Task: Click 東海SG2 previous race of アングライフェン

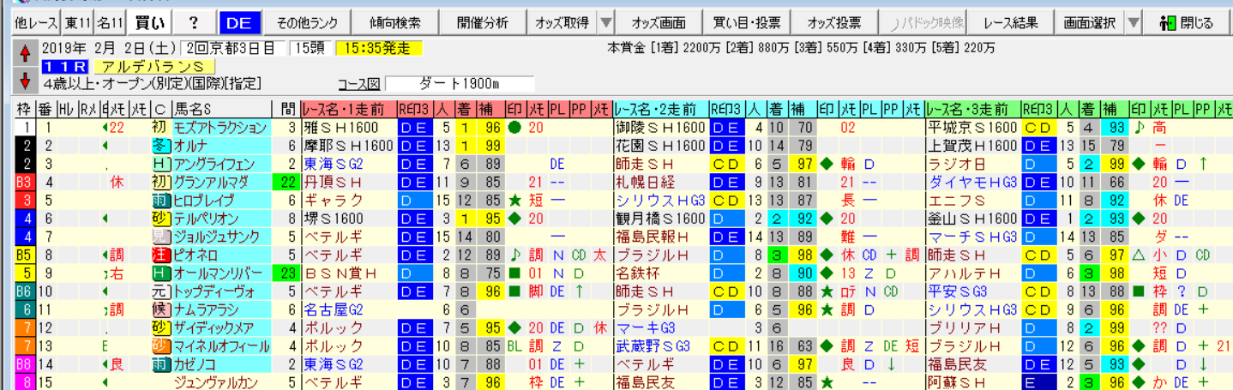Action: 348,163
